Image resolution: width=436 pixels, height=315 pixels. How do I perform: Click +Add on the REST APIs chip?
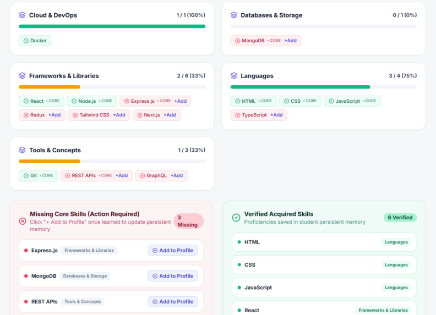click(122, 175)
